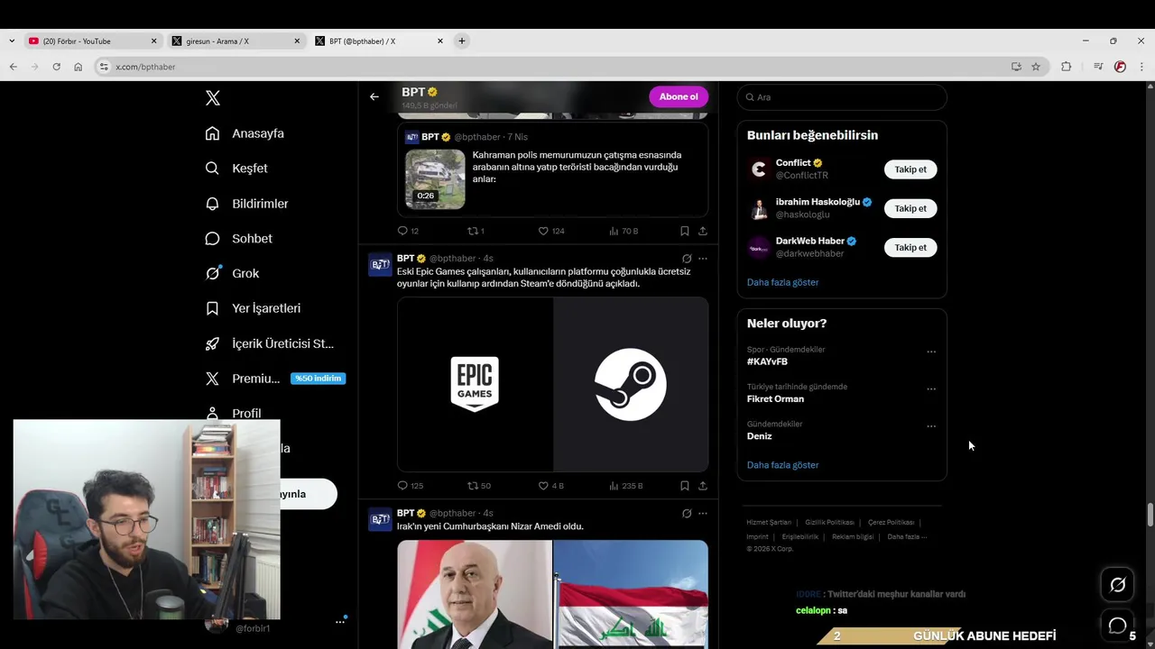View analytics of Epic Games post
1155x649 pixels.
coord(625,486)
